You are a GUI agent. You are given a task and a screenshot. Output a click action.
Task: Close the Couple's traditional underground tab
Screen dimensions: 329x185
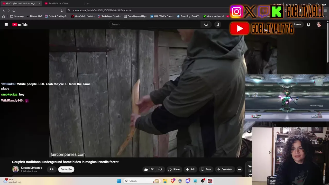tap(39, 3)
